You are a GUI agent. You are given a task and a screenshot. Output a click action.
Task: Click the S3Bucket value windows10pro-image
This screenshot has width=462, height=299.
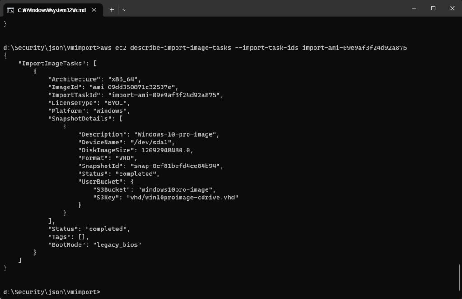(176, 190)
